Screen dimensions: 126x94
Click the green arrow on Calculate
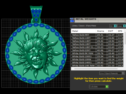[107, 87]
